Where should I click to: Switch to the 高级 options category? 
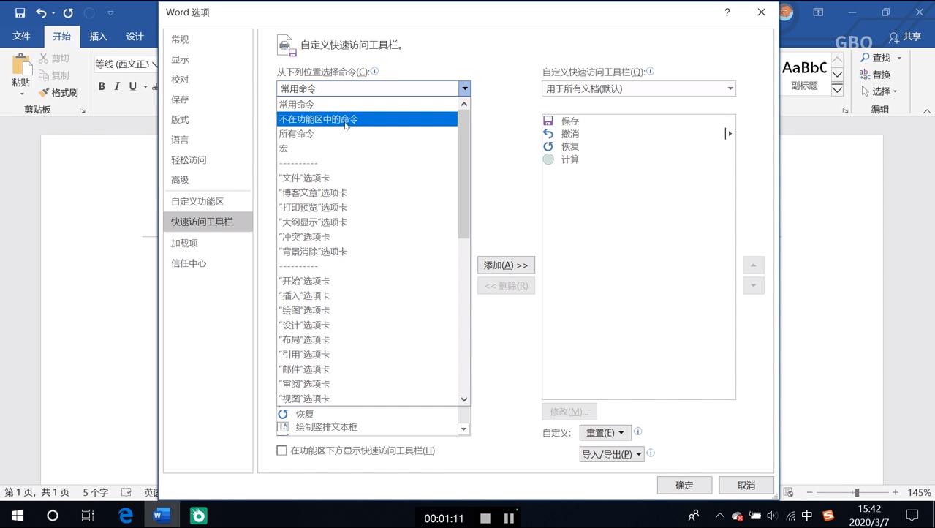pos(208,180)
